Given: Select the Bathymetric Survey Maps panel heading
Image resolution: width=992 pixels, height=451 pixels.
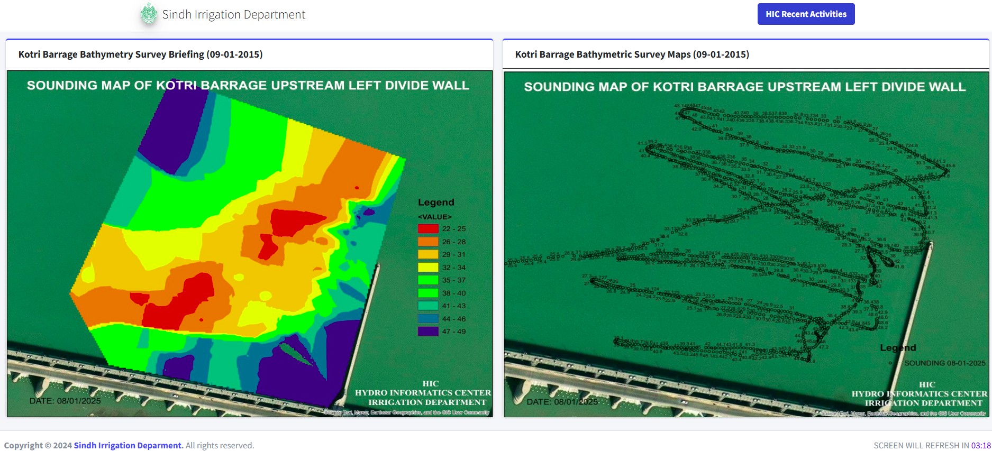Looking at the screenshot, I should 632,54.
